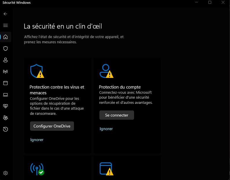Screen dimensions: 230x180
Task: Click 'Connectez-vous avec Microsoft' description text
Action: 126,97
